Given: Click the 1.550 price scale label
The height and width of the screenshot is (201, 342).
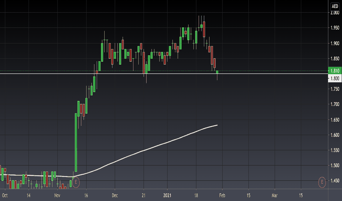Looking at the screenshot, I should click(335, 150).
